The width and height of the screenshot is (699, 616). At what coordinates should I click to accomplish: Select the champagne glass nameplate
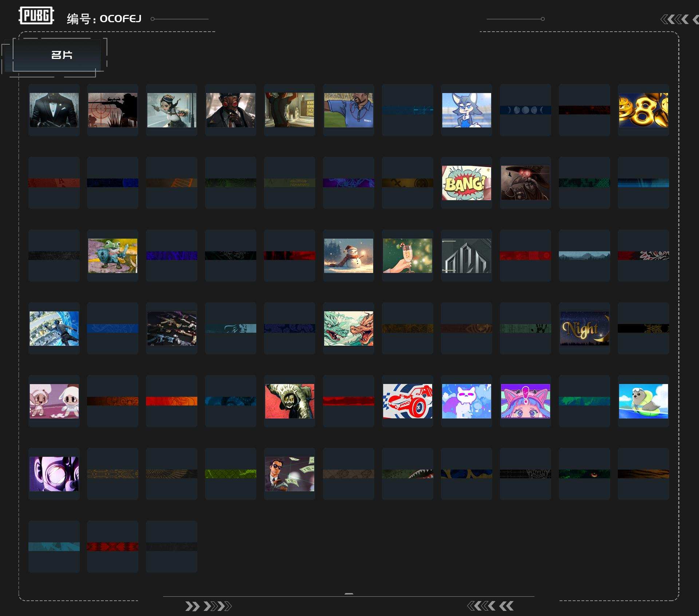point(408,255)
